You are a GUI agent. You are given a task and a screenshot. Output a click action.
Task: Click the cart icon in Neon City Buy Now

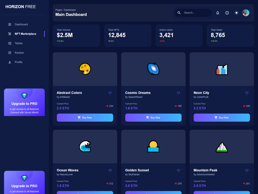tap(216, 118)
